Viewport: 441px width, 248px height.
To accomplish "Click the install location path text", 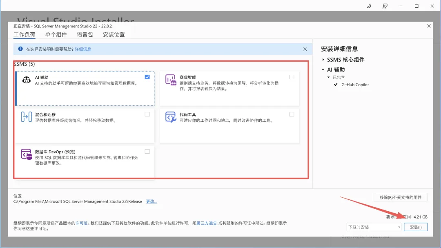I will click(x=78, y=201).
